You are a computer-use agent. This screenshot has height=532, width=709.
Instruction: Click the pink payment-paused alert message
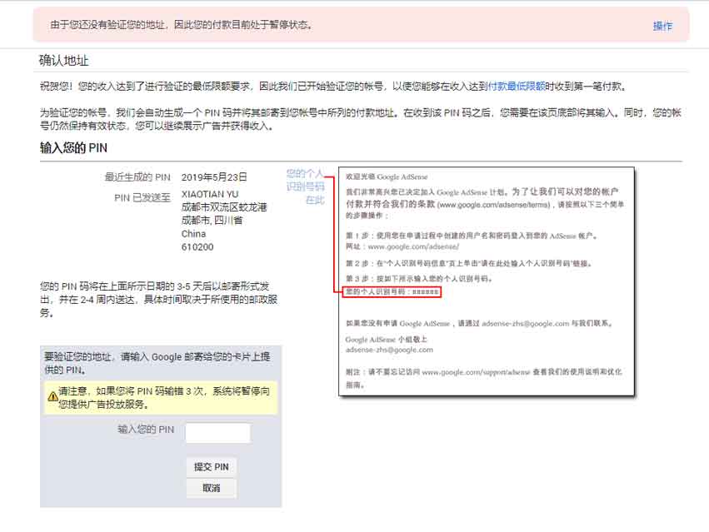tap(181, 25)
